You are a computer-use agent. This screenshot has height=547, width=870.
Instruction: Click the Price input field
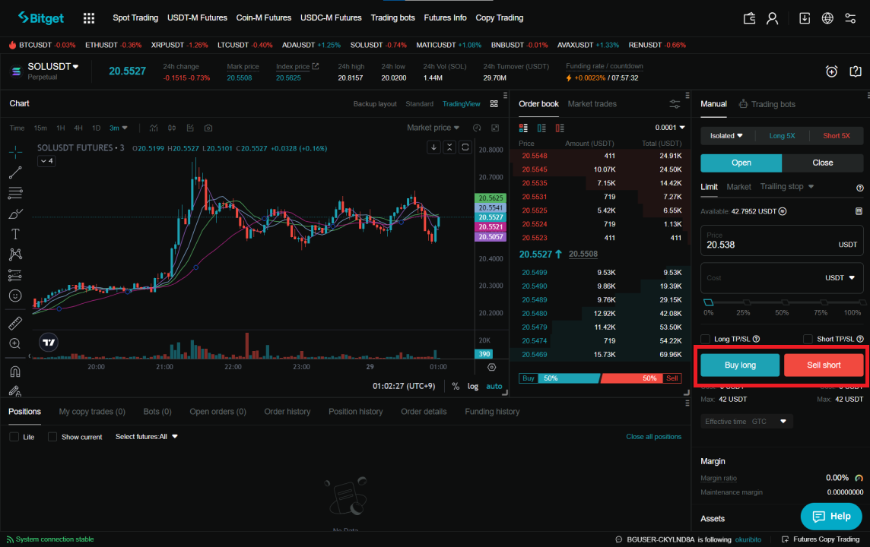pyautogui.click(x=782, y=241)
